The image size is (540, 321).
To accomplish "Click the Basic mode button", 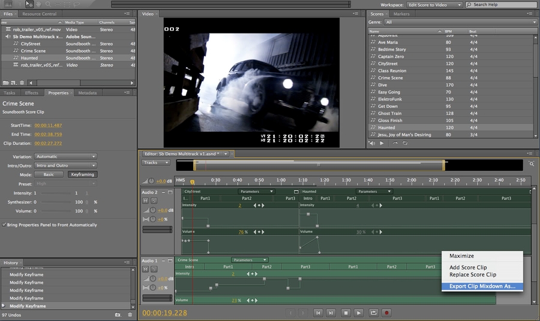I will (49, 174).
